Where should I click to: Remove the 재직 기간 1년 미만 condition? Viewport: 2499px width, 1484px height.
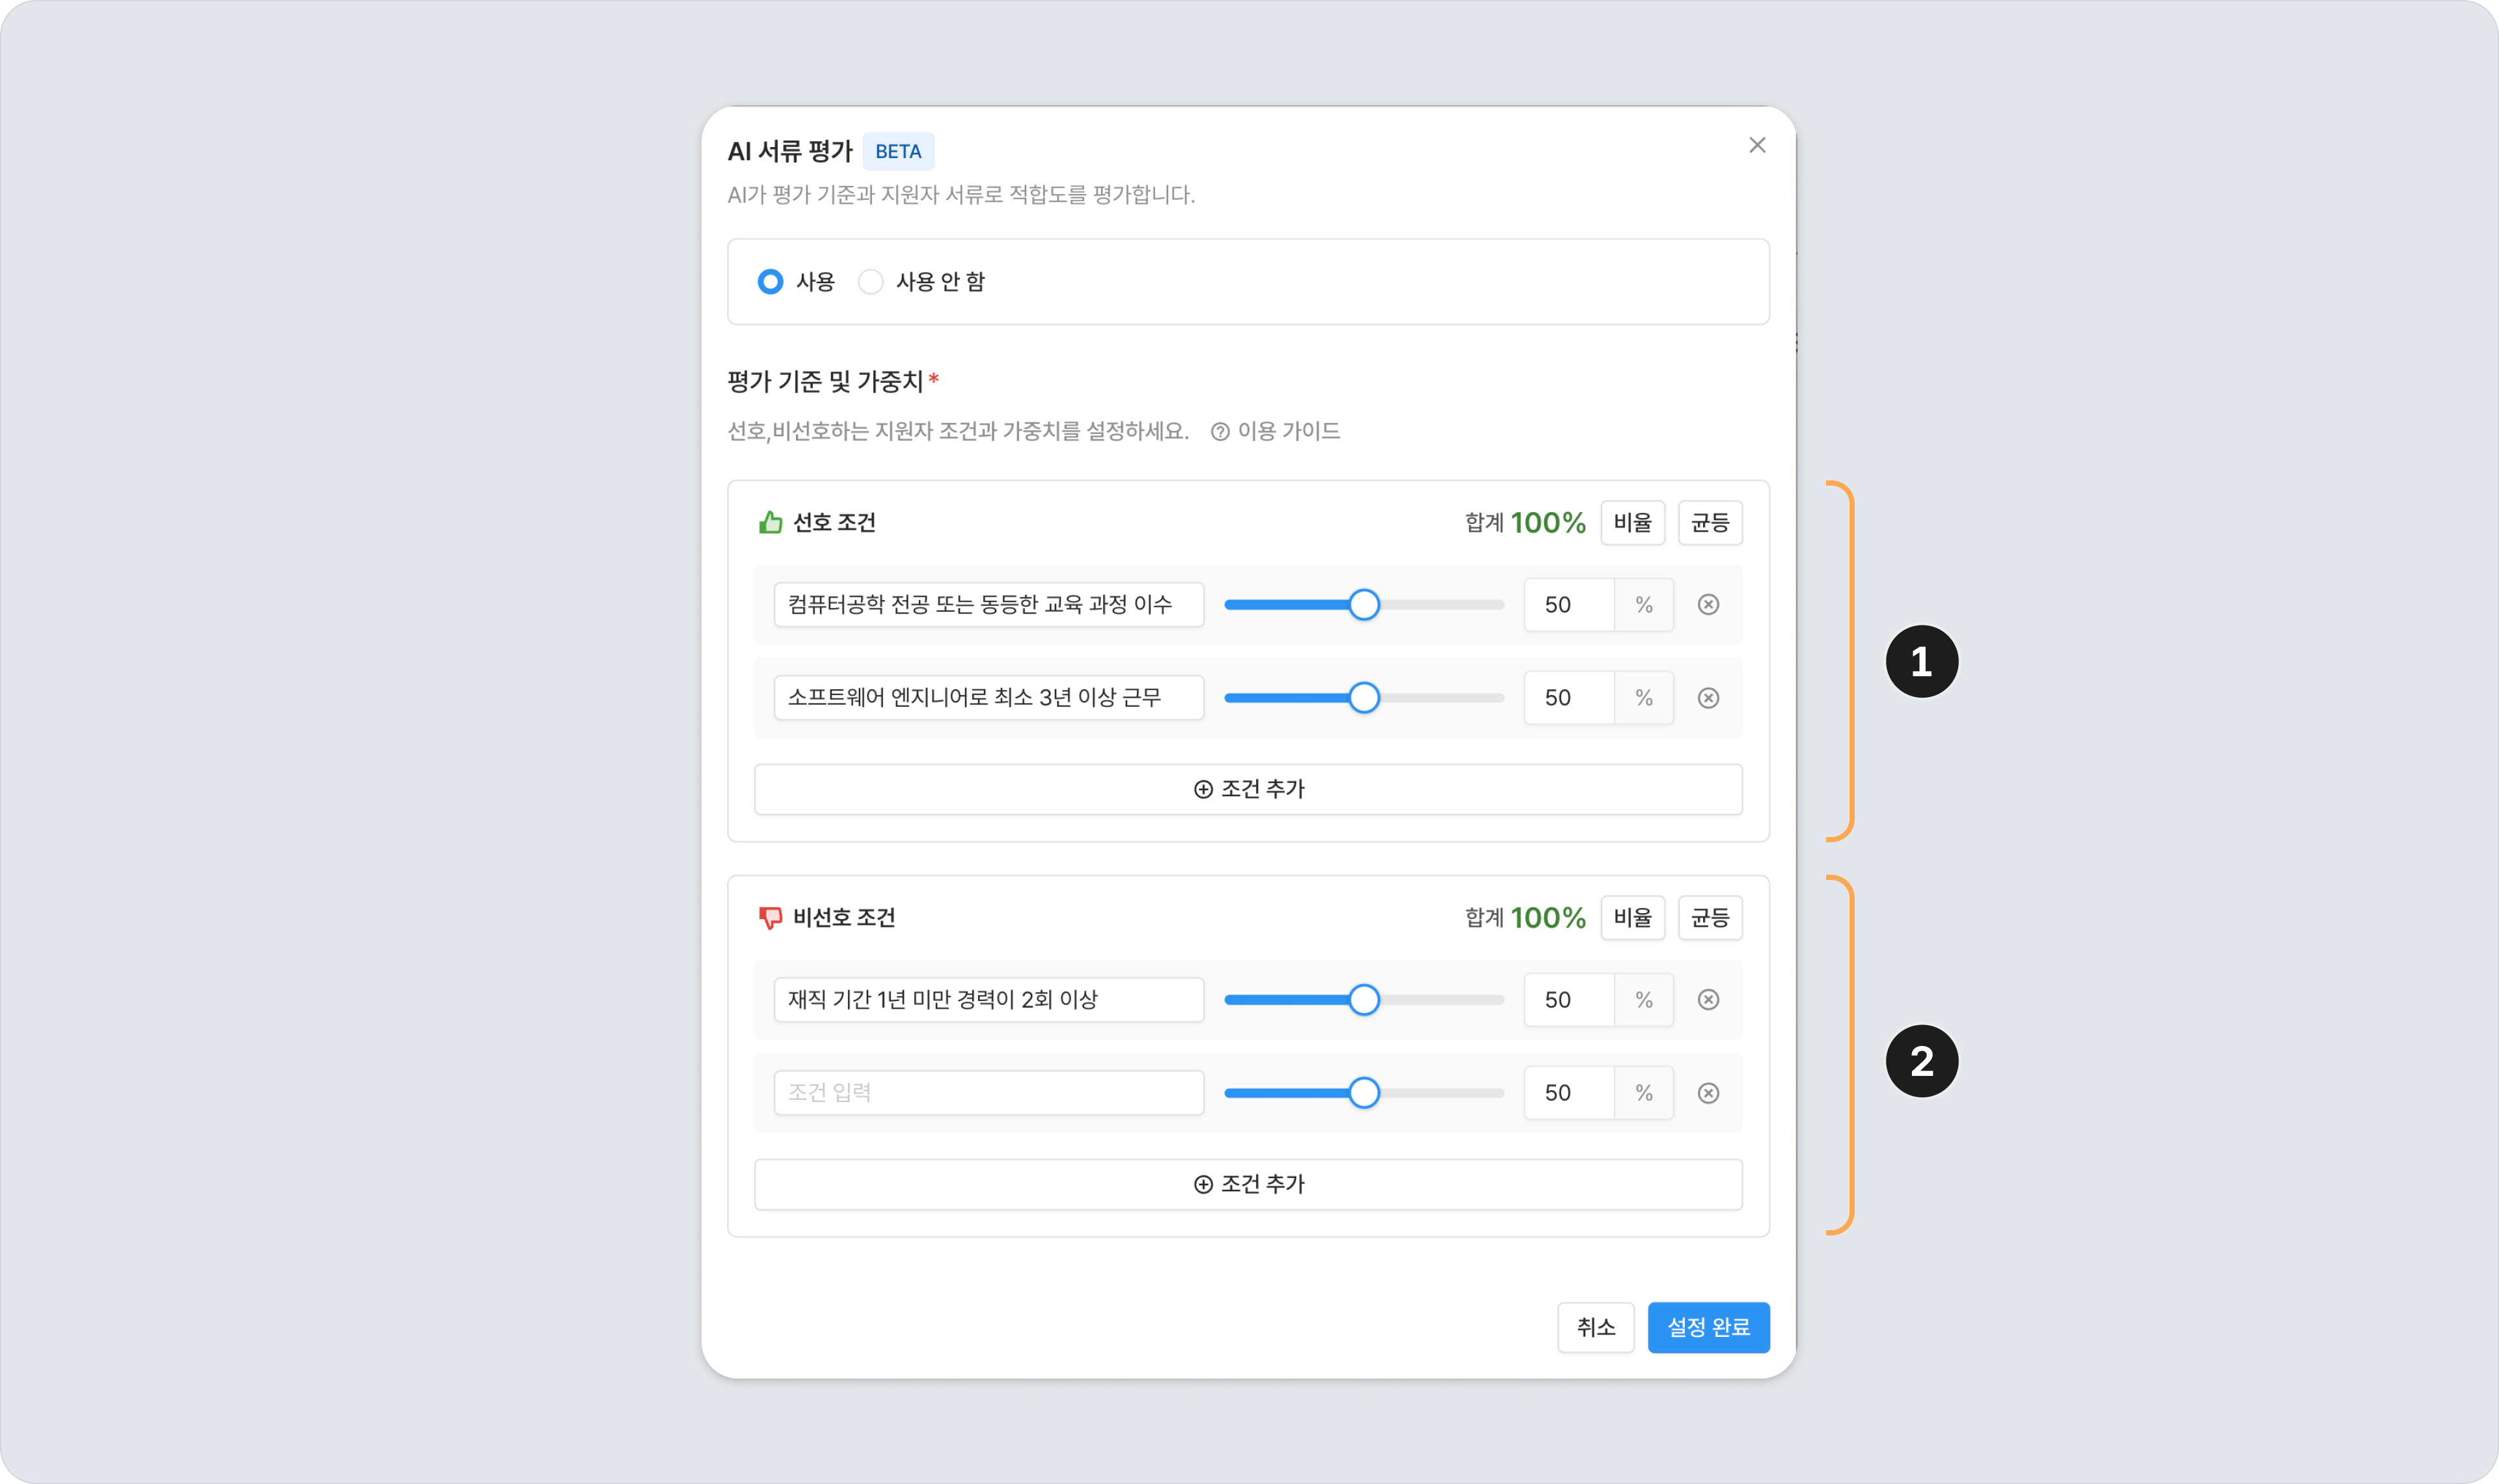pyautogui.click(x=1708, y=1000)
